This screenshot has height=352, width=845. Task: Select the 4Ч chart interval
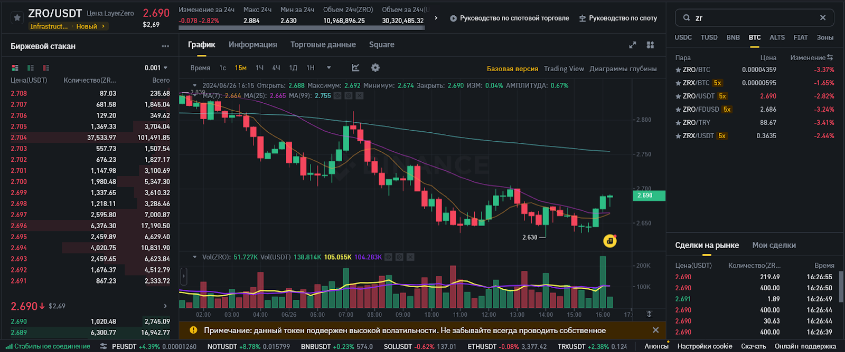tap(276, 68)
